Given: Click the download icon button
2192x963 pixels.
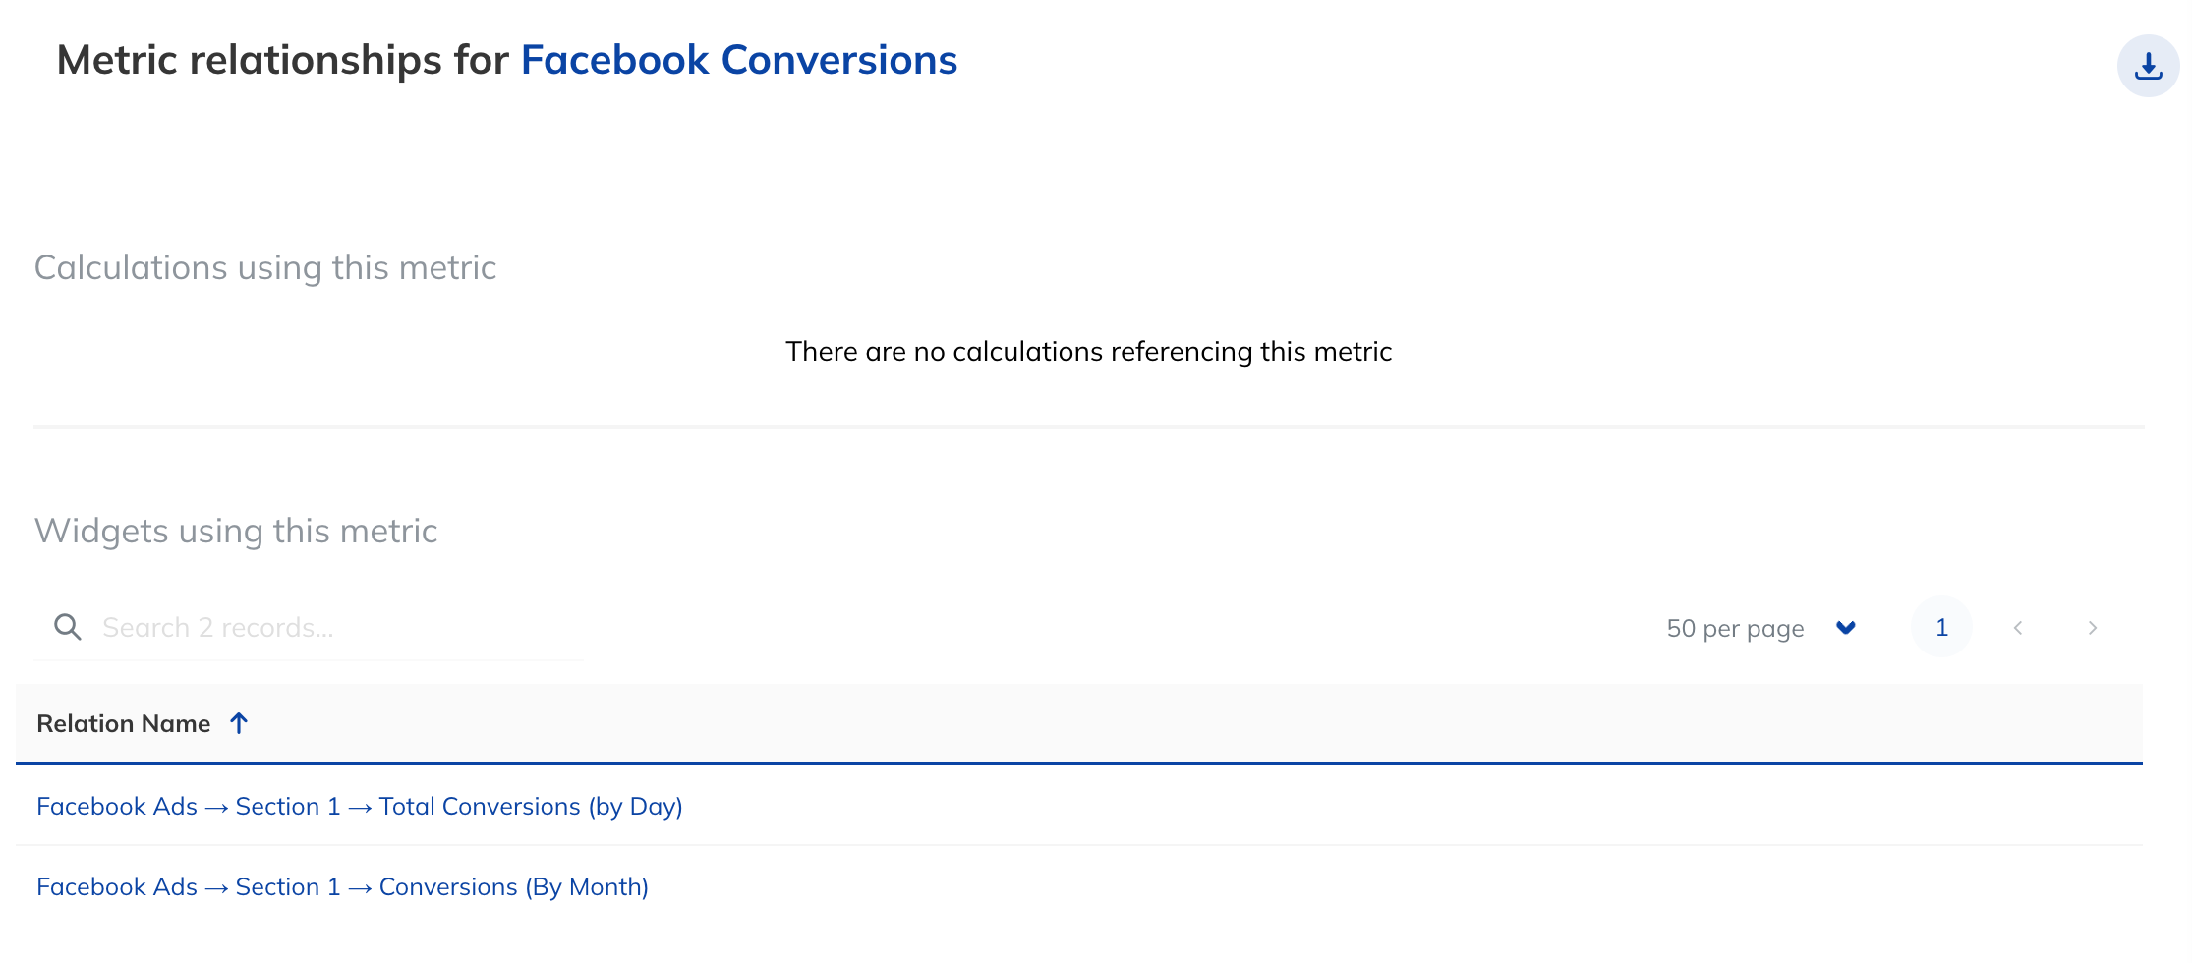Looking at the screenshot, I should click(2148, 66).
